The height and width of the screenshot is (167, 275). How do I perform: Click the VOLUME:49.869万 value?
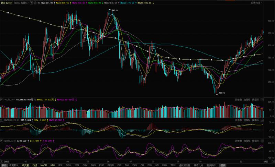(24, 100)
